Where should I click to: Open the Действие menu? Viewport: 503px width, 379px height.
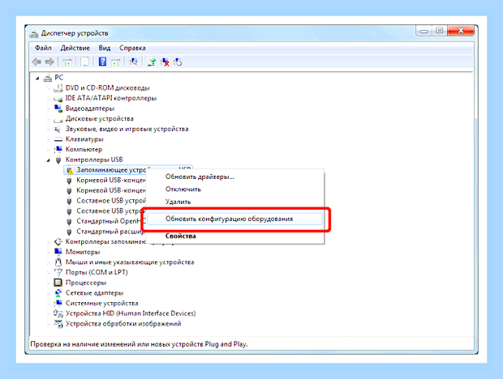click(x=75, y=48)
